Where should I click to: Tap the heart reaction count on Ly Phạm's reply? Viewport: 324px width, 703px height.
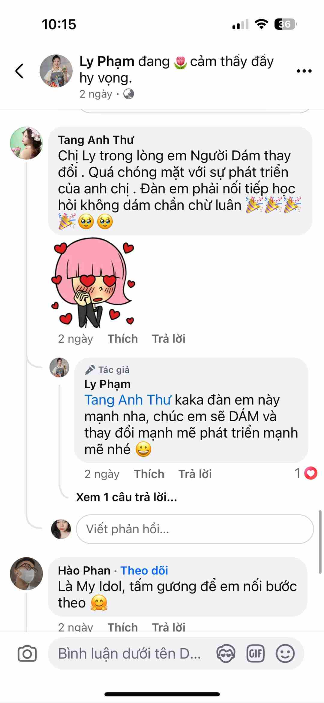pyautogui.click(x=306, y=474)
